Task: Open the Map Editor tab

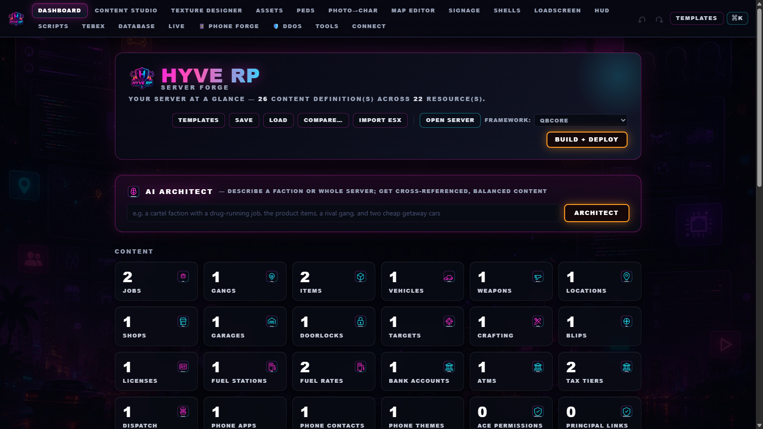Action: (x=413, y=10)
